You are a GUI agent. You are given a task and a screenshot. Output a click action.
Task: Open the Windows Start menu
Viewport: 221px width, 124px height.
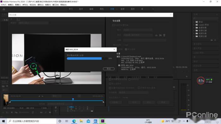click(x=3, y=121)
